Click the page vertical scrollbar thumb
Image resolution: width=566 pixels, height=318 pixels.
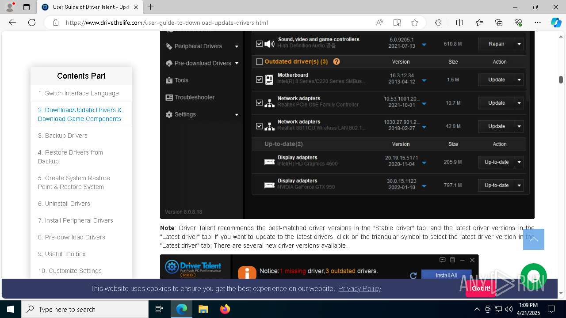pos(561,79)
